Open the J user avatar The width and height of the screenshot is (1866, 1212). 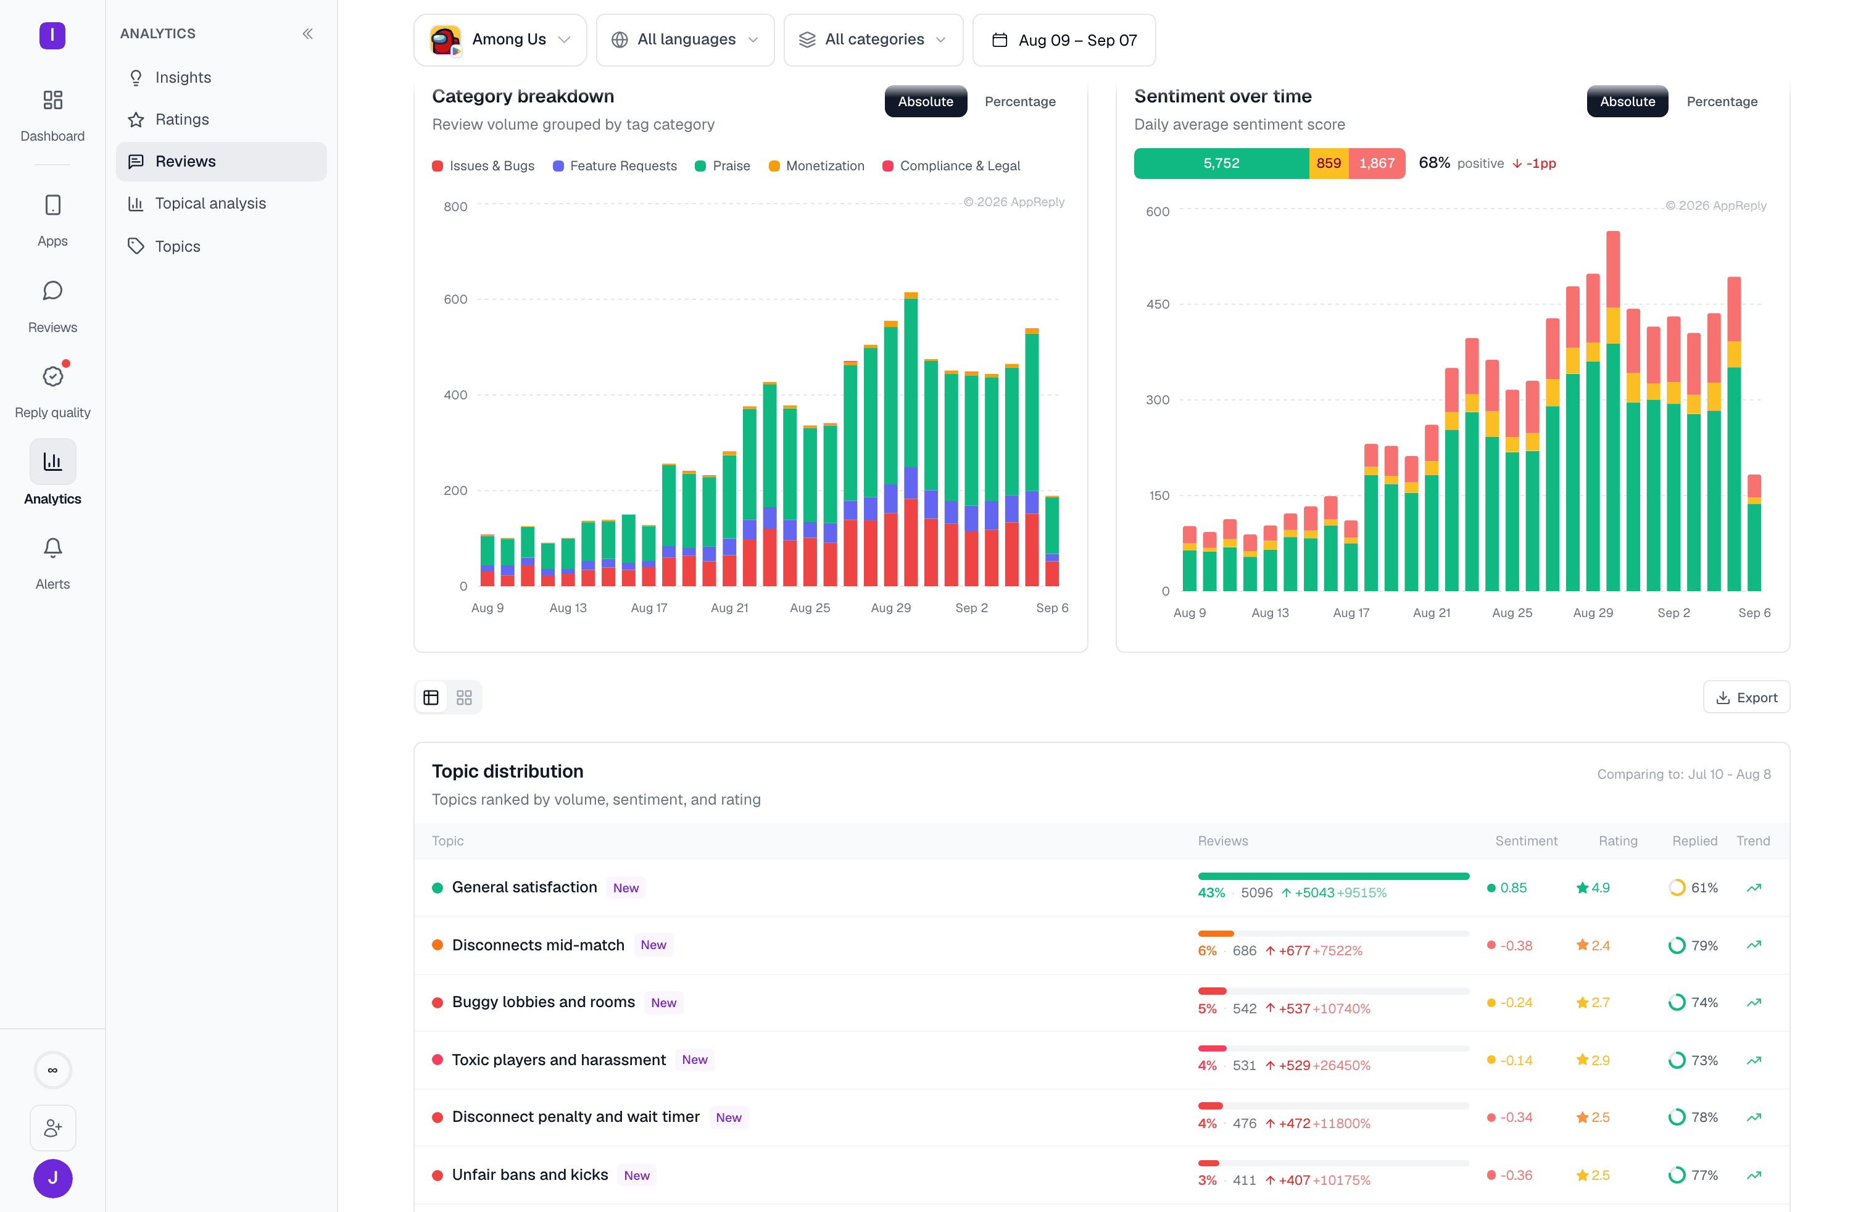click(52, 1178)
